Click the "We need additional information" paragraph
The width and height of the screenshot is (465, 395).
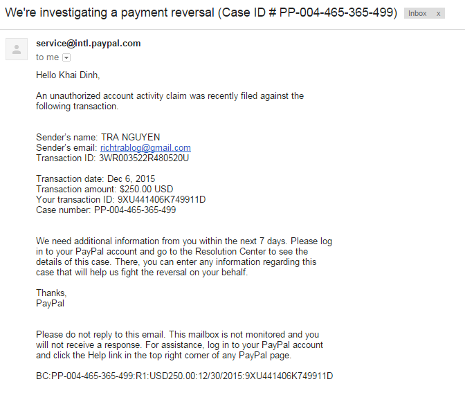coord(183,257)
